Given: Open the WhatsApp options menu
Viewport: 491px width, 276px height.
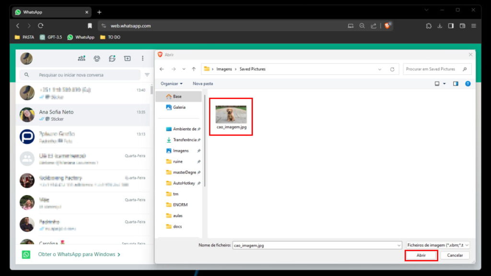Looking at the screenshot, I should (x=142, y=58).
